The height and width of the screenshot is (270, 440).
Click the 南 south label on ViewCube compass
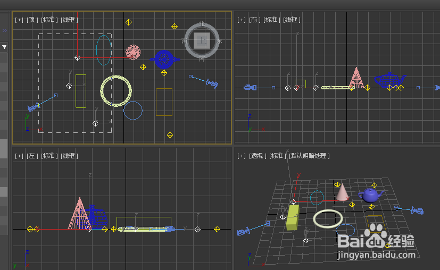[202, 58]
